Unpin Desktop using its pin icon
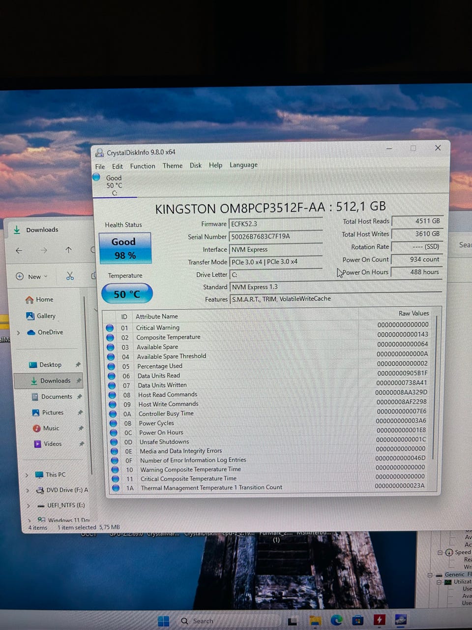Screen dimensions: 472x630 [78, 365]
